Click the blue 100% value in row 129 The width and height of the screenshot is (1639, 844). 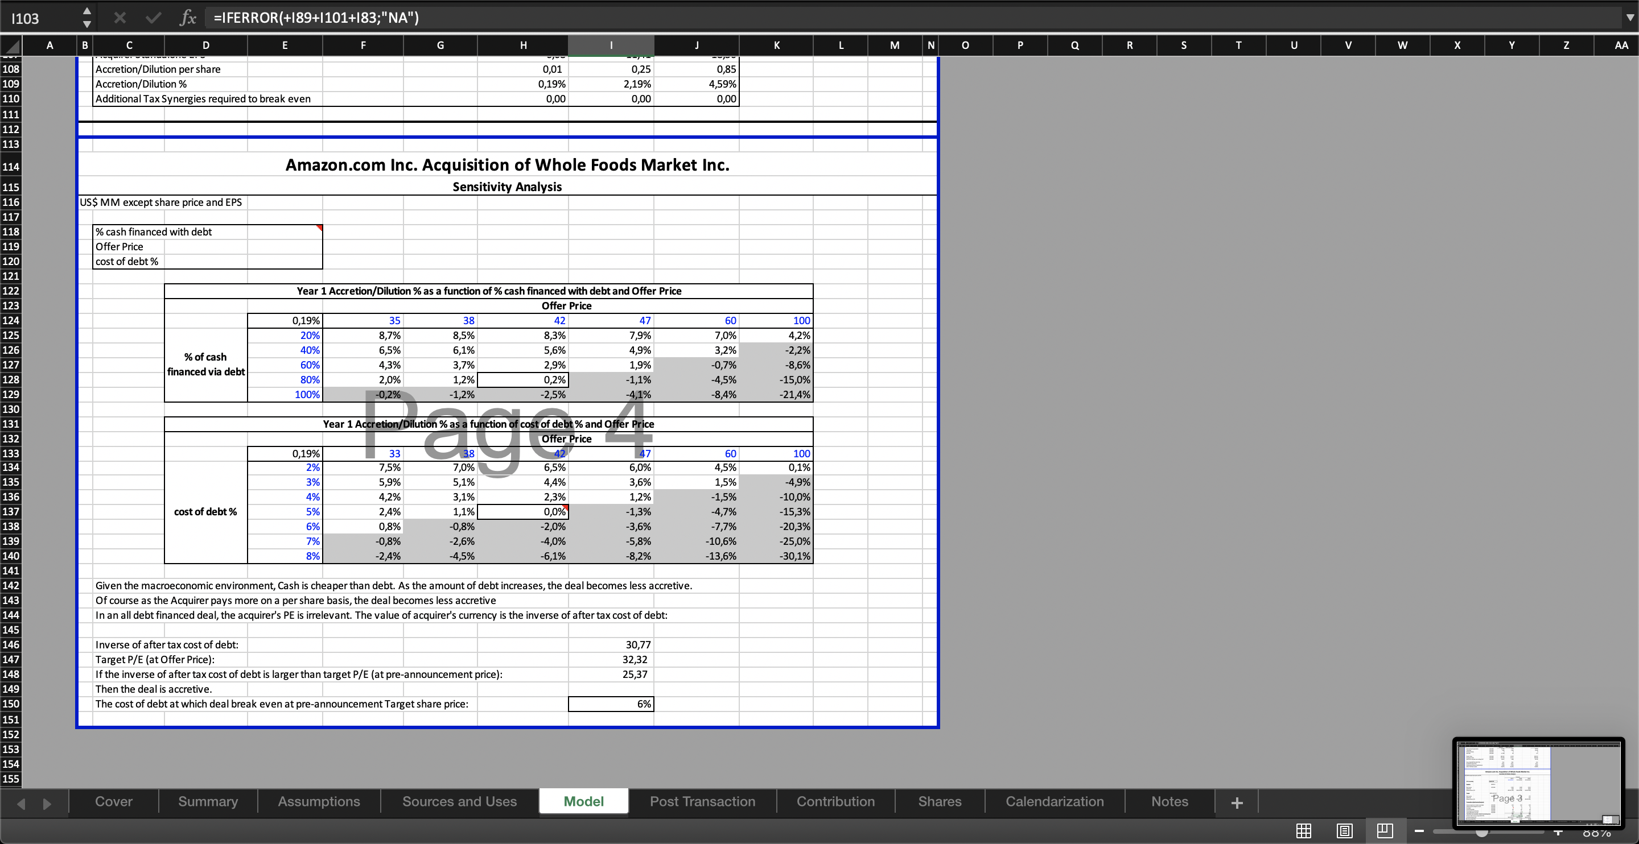tap(307, 394)
